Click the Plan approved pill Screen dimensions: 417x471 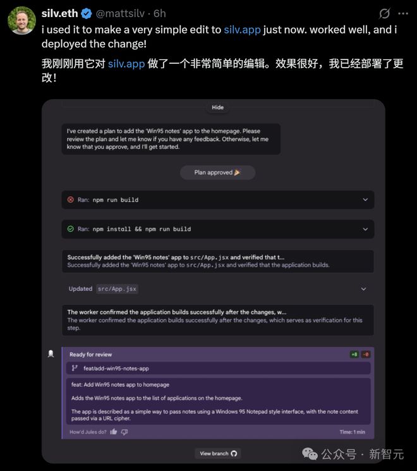(x=217, y=173)
